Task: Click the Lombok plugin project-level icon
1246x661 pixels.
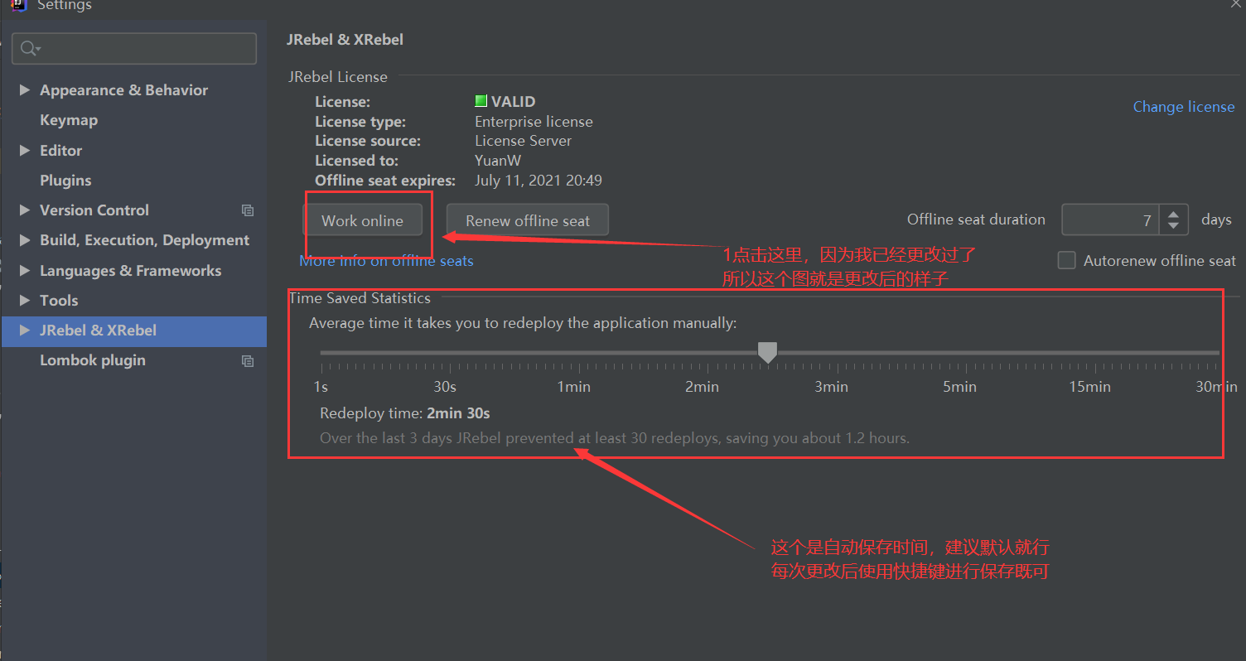Action: pyautogui.click(x=248, y=361)
